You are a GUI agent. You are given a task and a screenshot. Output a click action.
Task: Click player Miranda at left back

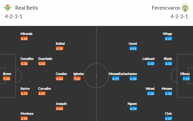tap(26, 34)
